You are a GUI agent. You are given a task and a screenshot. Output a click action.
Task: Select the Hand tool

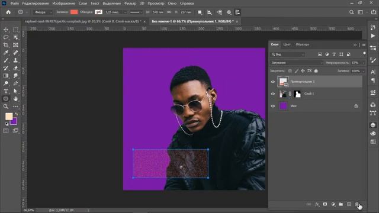[x=15, y=99]
